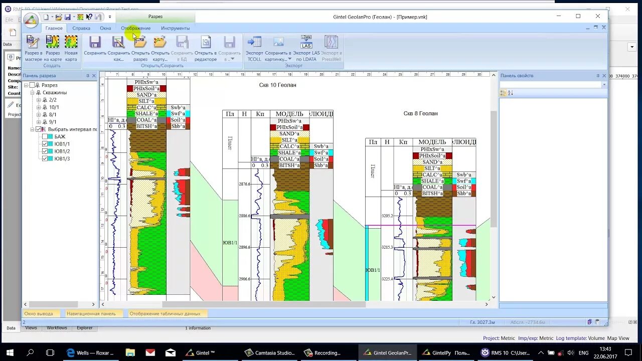The height and width of the screenshot is (361, 642).
Task: Collapse the 'Выбрать интервал' tree node
Action: tap(33, 129)
